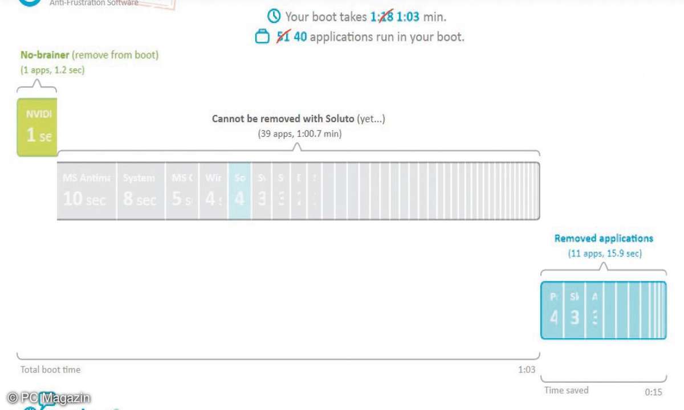Select the MS 5 sec tile

[x=182, y=191]
